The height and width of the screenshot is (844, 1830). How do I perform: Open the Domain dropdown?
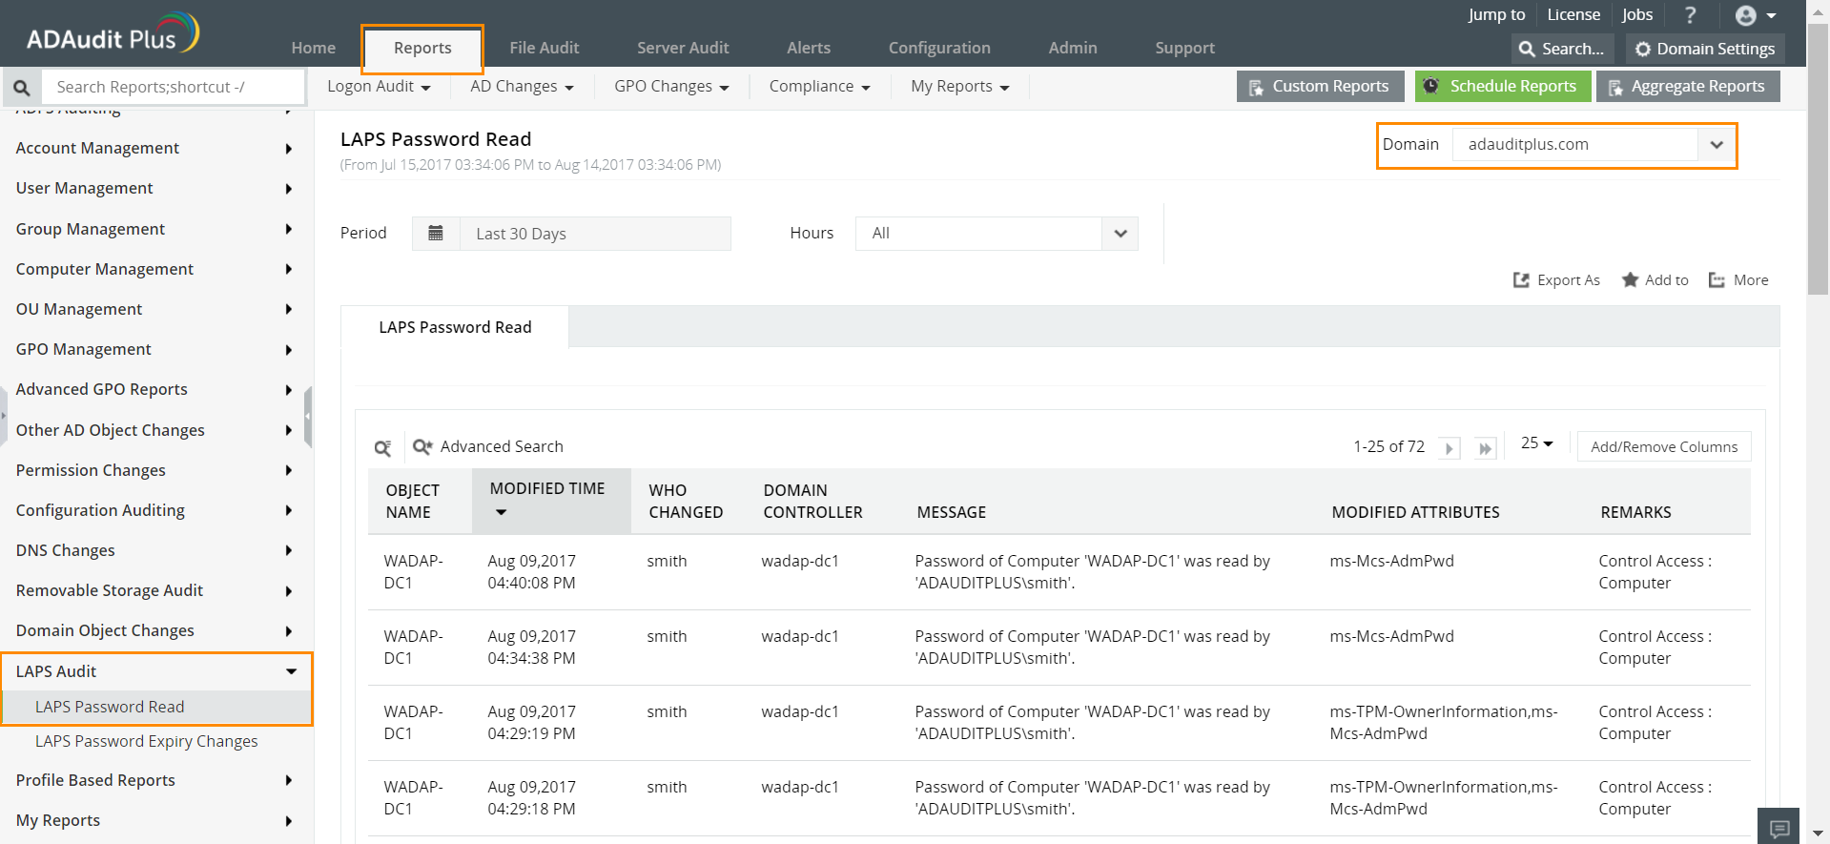(x=1716, y=145)
